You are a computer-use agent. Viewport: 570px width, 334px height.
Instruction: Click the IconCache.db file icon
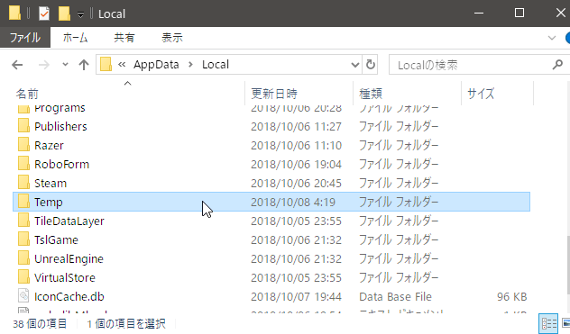pyautogui.click(x=23, y=296)
